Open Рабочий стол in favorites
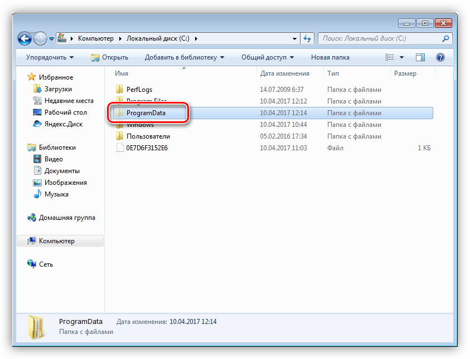This screenshot has height=359, width=470. [66, 112]
